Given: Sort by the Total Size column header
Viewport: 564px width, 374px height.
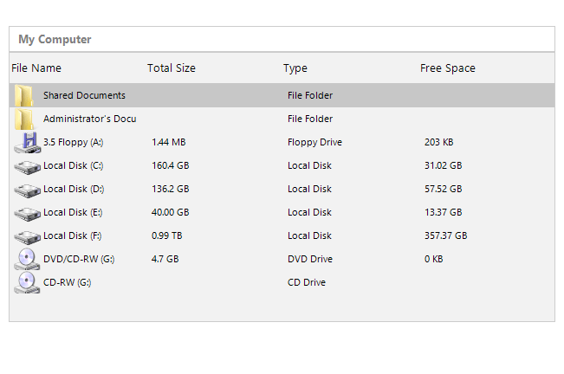Looking at the screenshot, I should [172, 68].
